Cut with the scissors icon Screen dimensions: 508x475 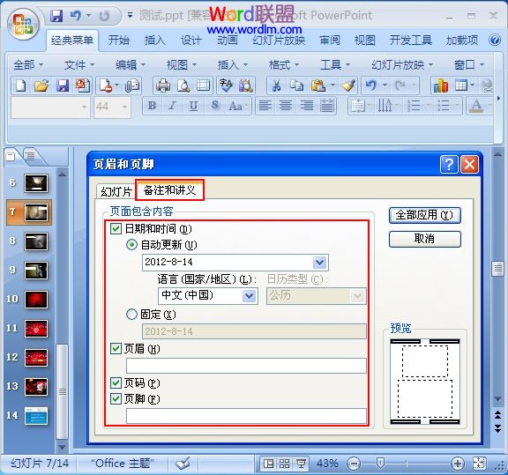point(276,85)
